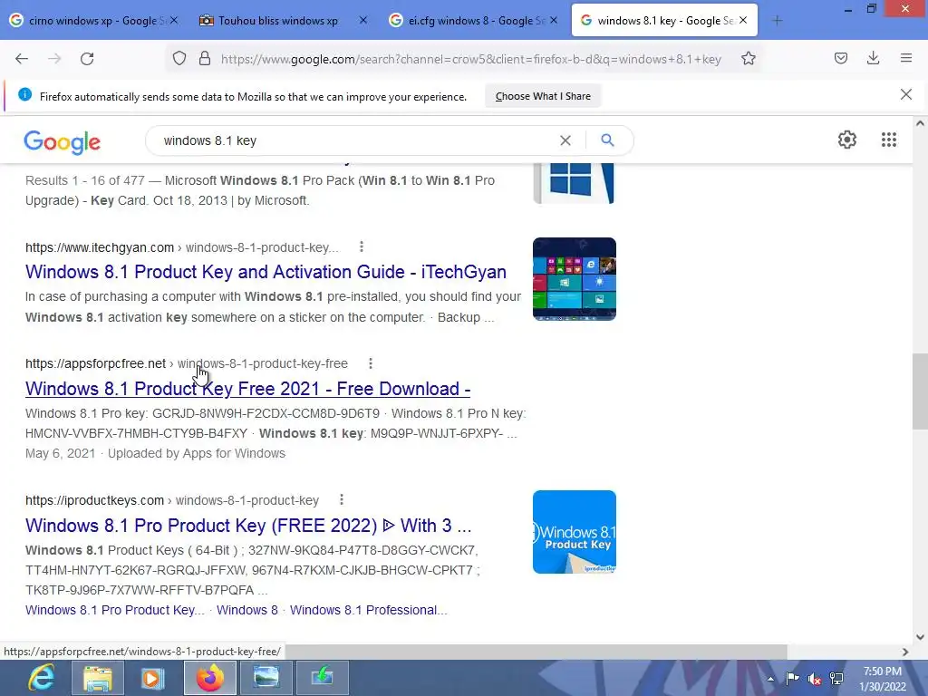Open the picture viewer taskbar icon
Screen dimensions: 928x696
point(266,678)
